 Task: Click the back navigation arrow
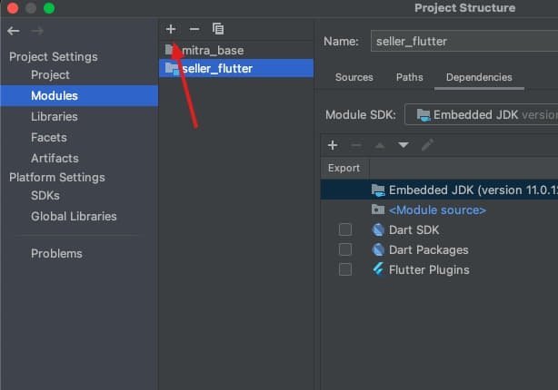pyautogui.click(x=13, y=31)
